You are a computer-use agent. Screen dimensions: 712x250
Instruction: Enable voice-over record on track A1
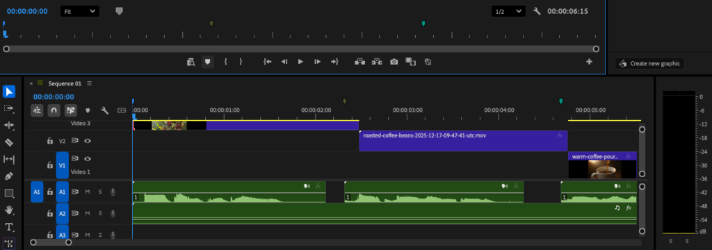coord(113,192)
